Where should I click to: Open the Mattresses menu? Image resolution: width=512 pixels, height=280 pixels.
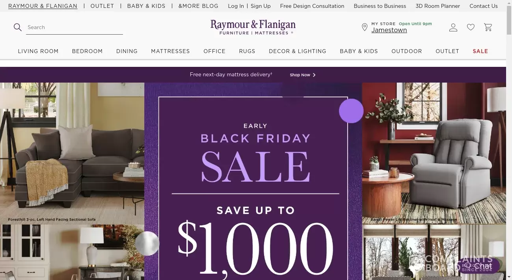click(x=170, y=51)
